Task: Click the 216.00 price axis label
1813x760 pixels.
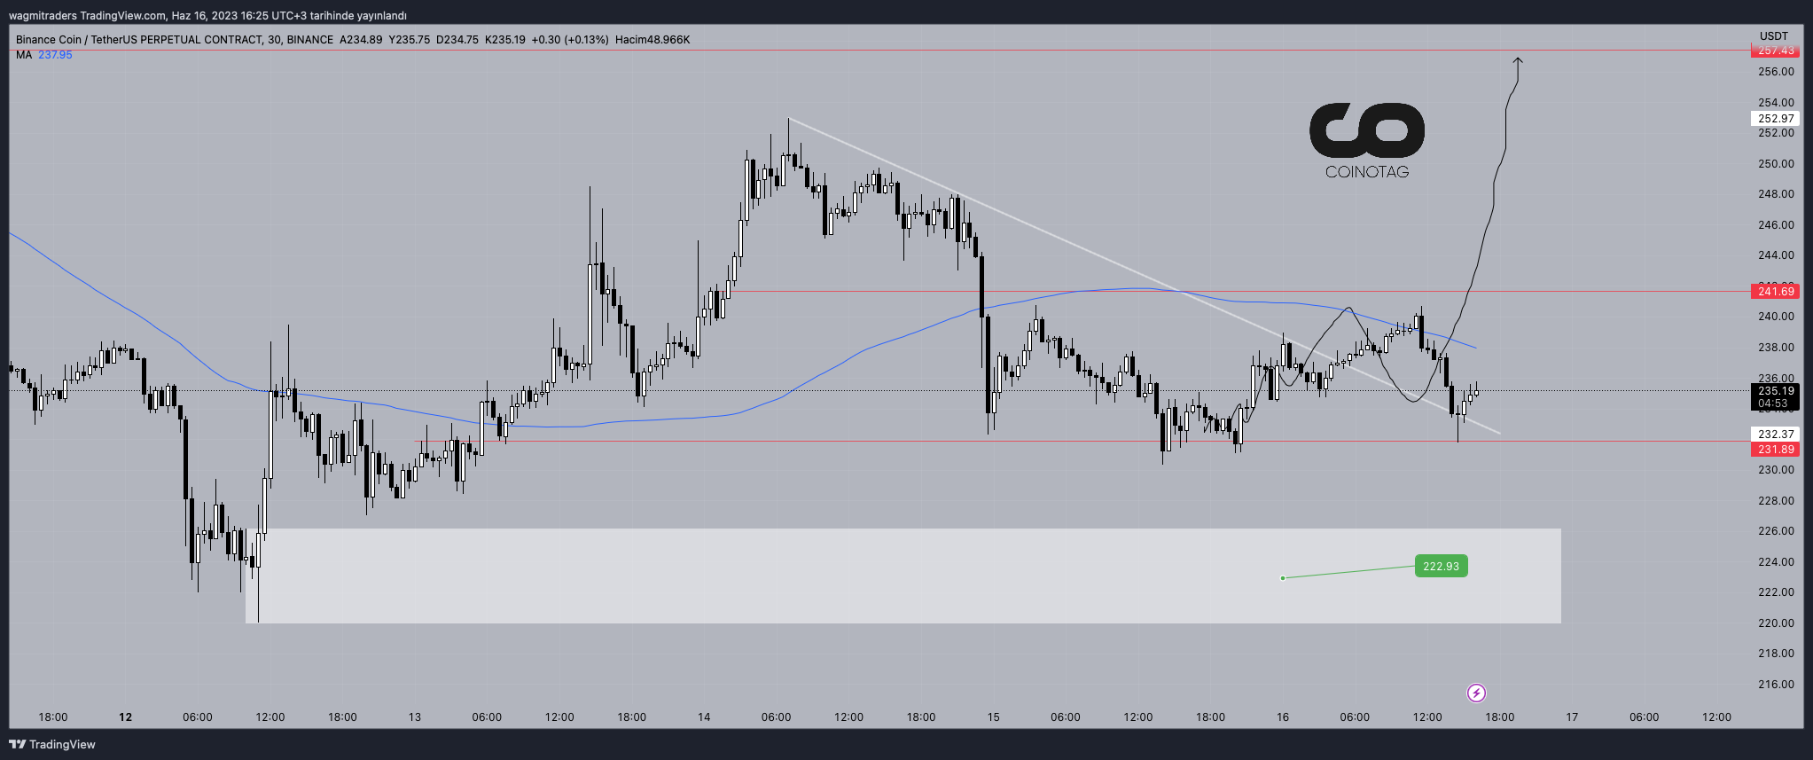Action: click(x=1776, y=685)
